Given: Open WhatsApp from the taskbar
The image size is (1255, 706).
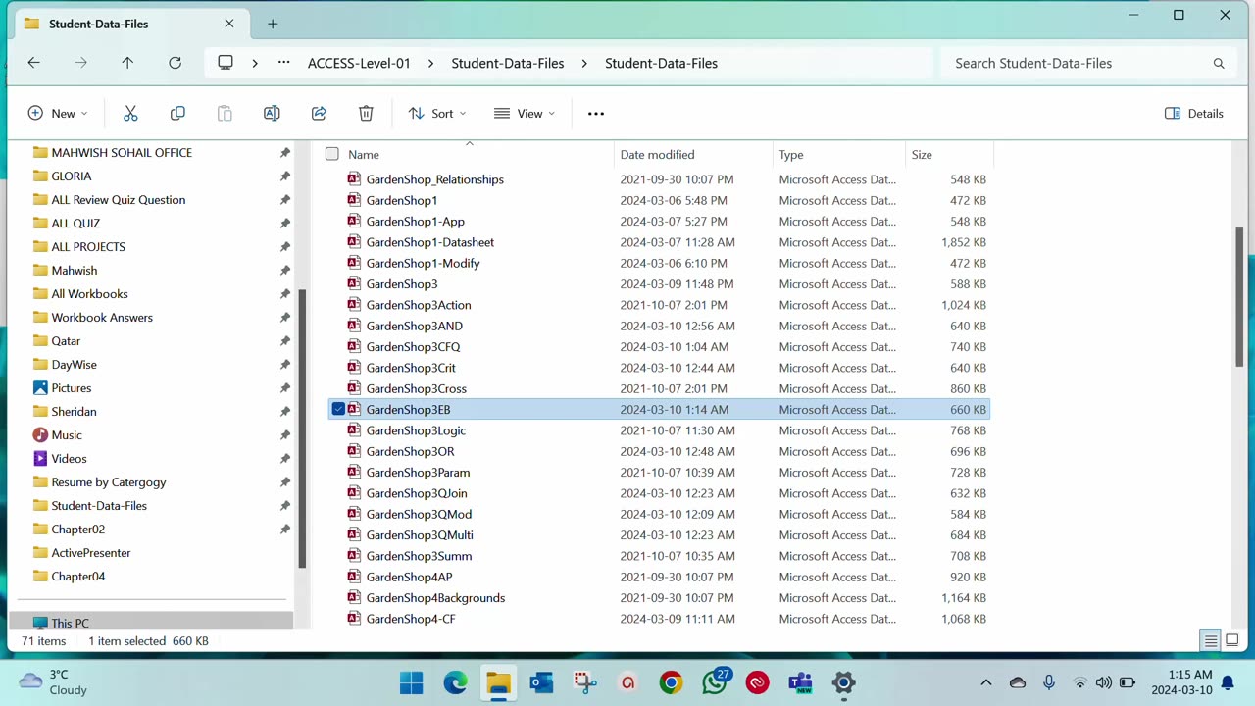Looking at the screenshot, I should 715,682.
